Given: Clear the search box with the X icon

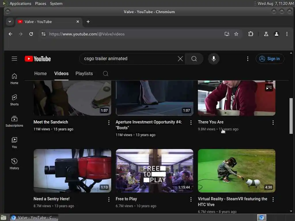Looking at the screenshot, I should [x=180, y=59].
